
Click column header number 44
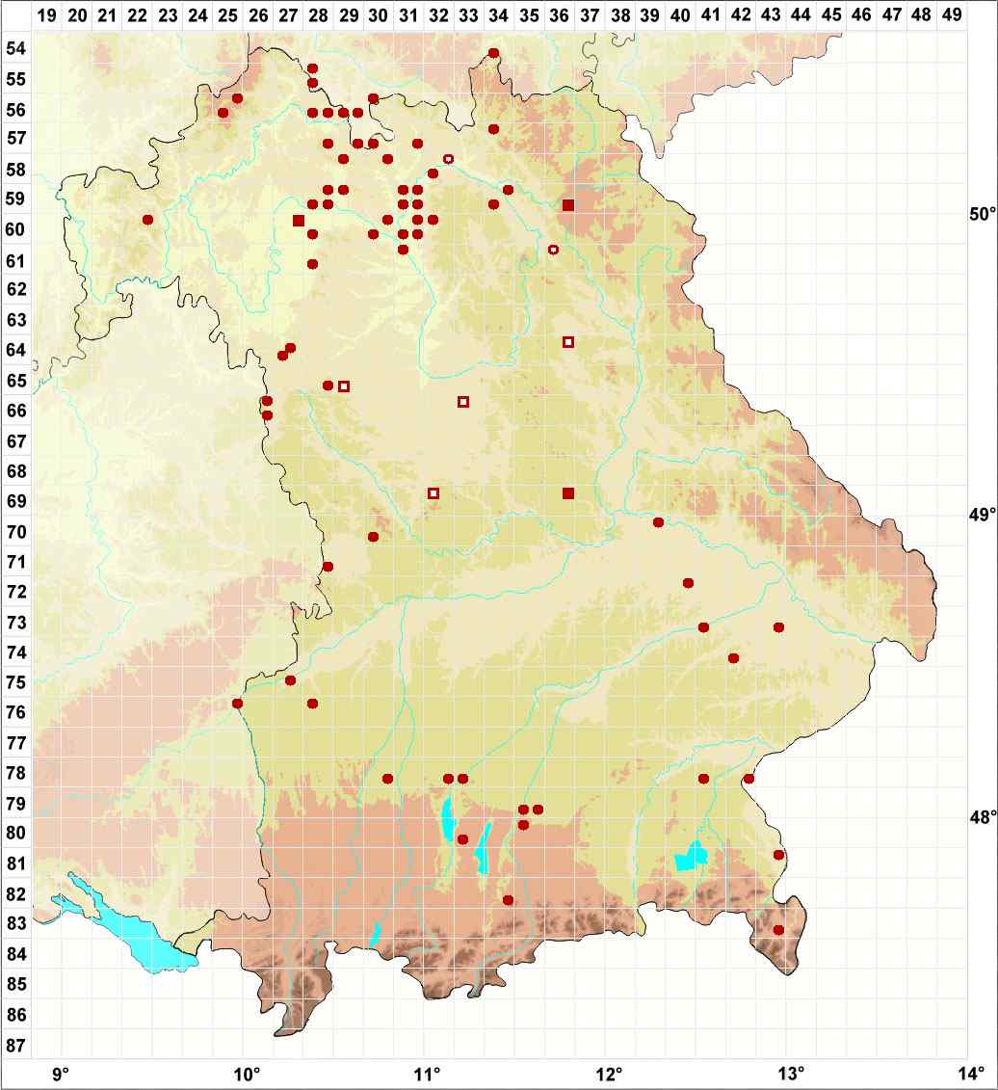pyautogui.click(x=801, y=14)
